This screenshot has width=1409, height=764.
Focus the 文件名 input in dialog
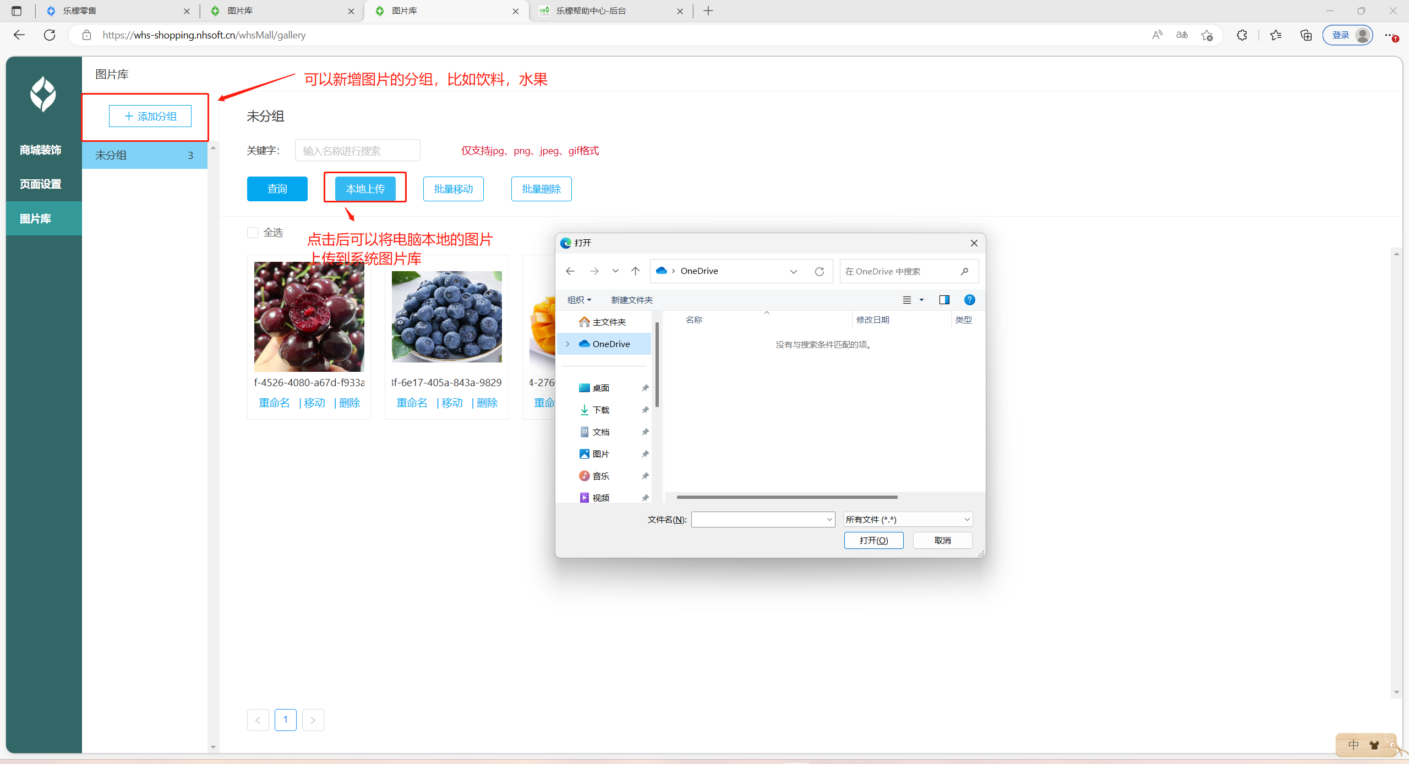(x=758, y=519)
